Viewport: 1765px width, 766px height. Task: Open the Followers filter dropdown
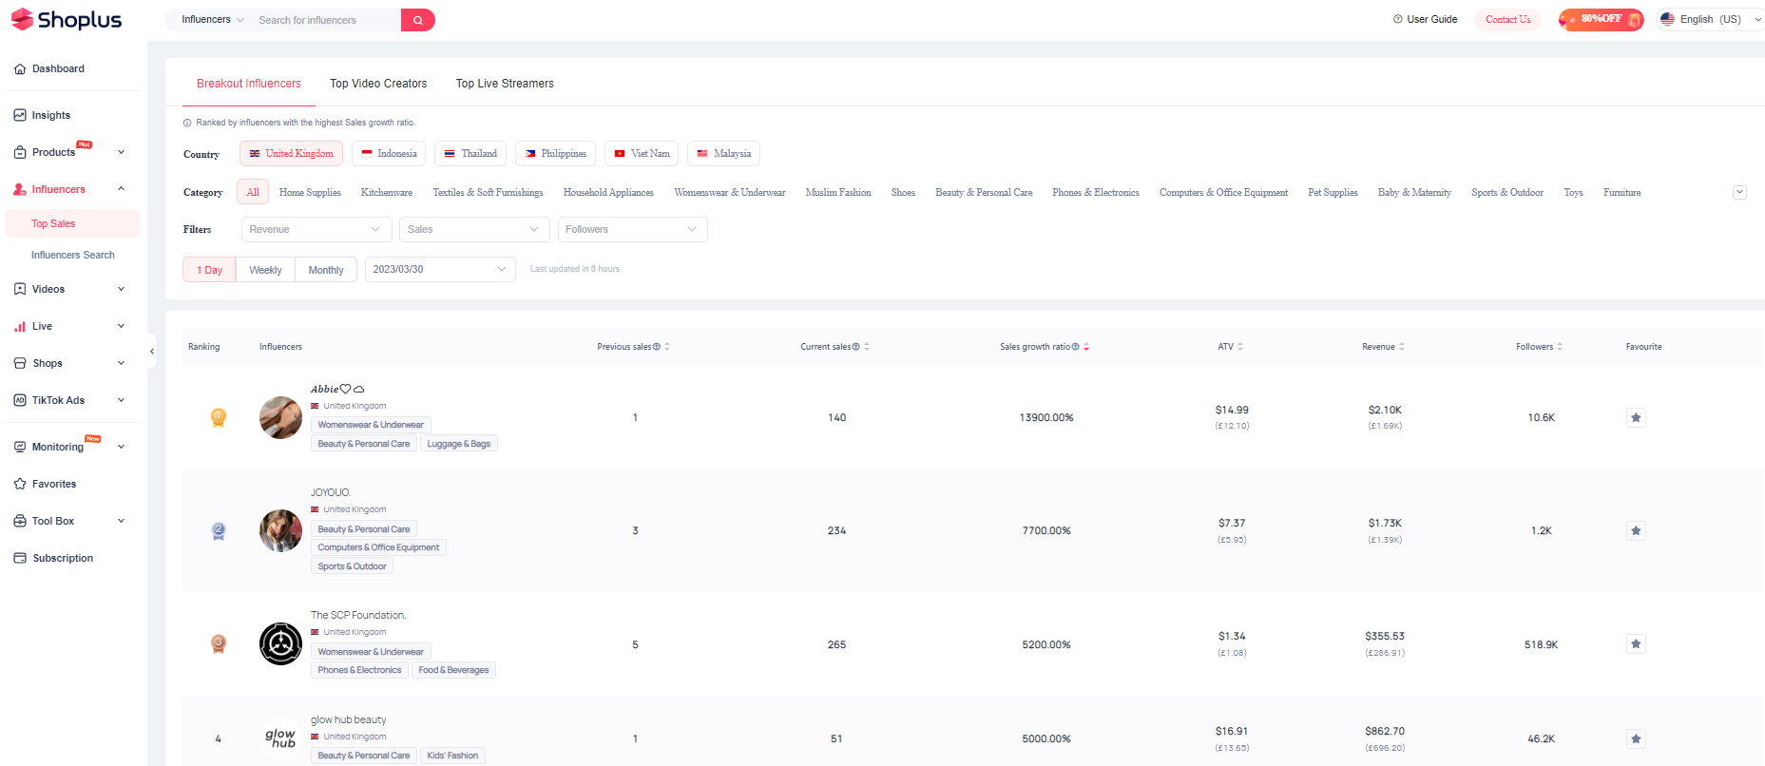[x=632, y=229]
